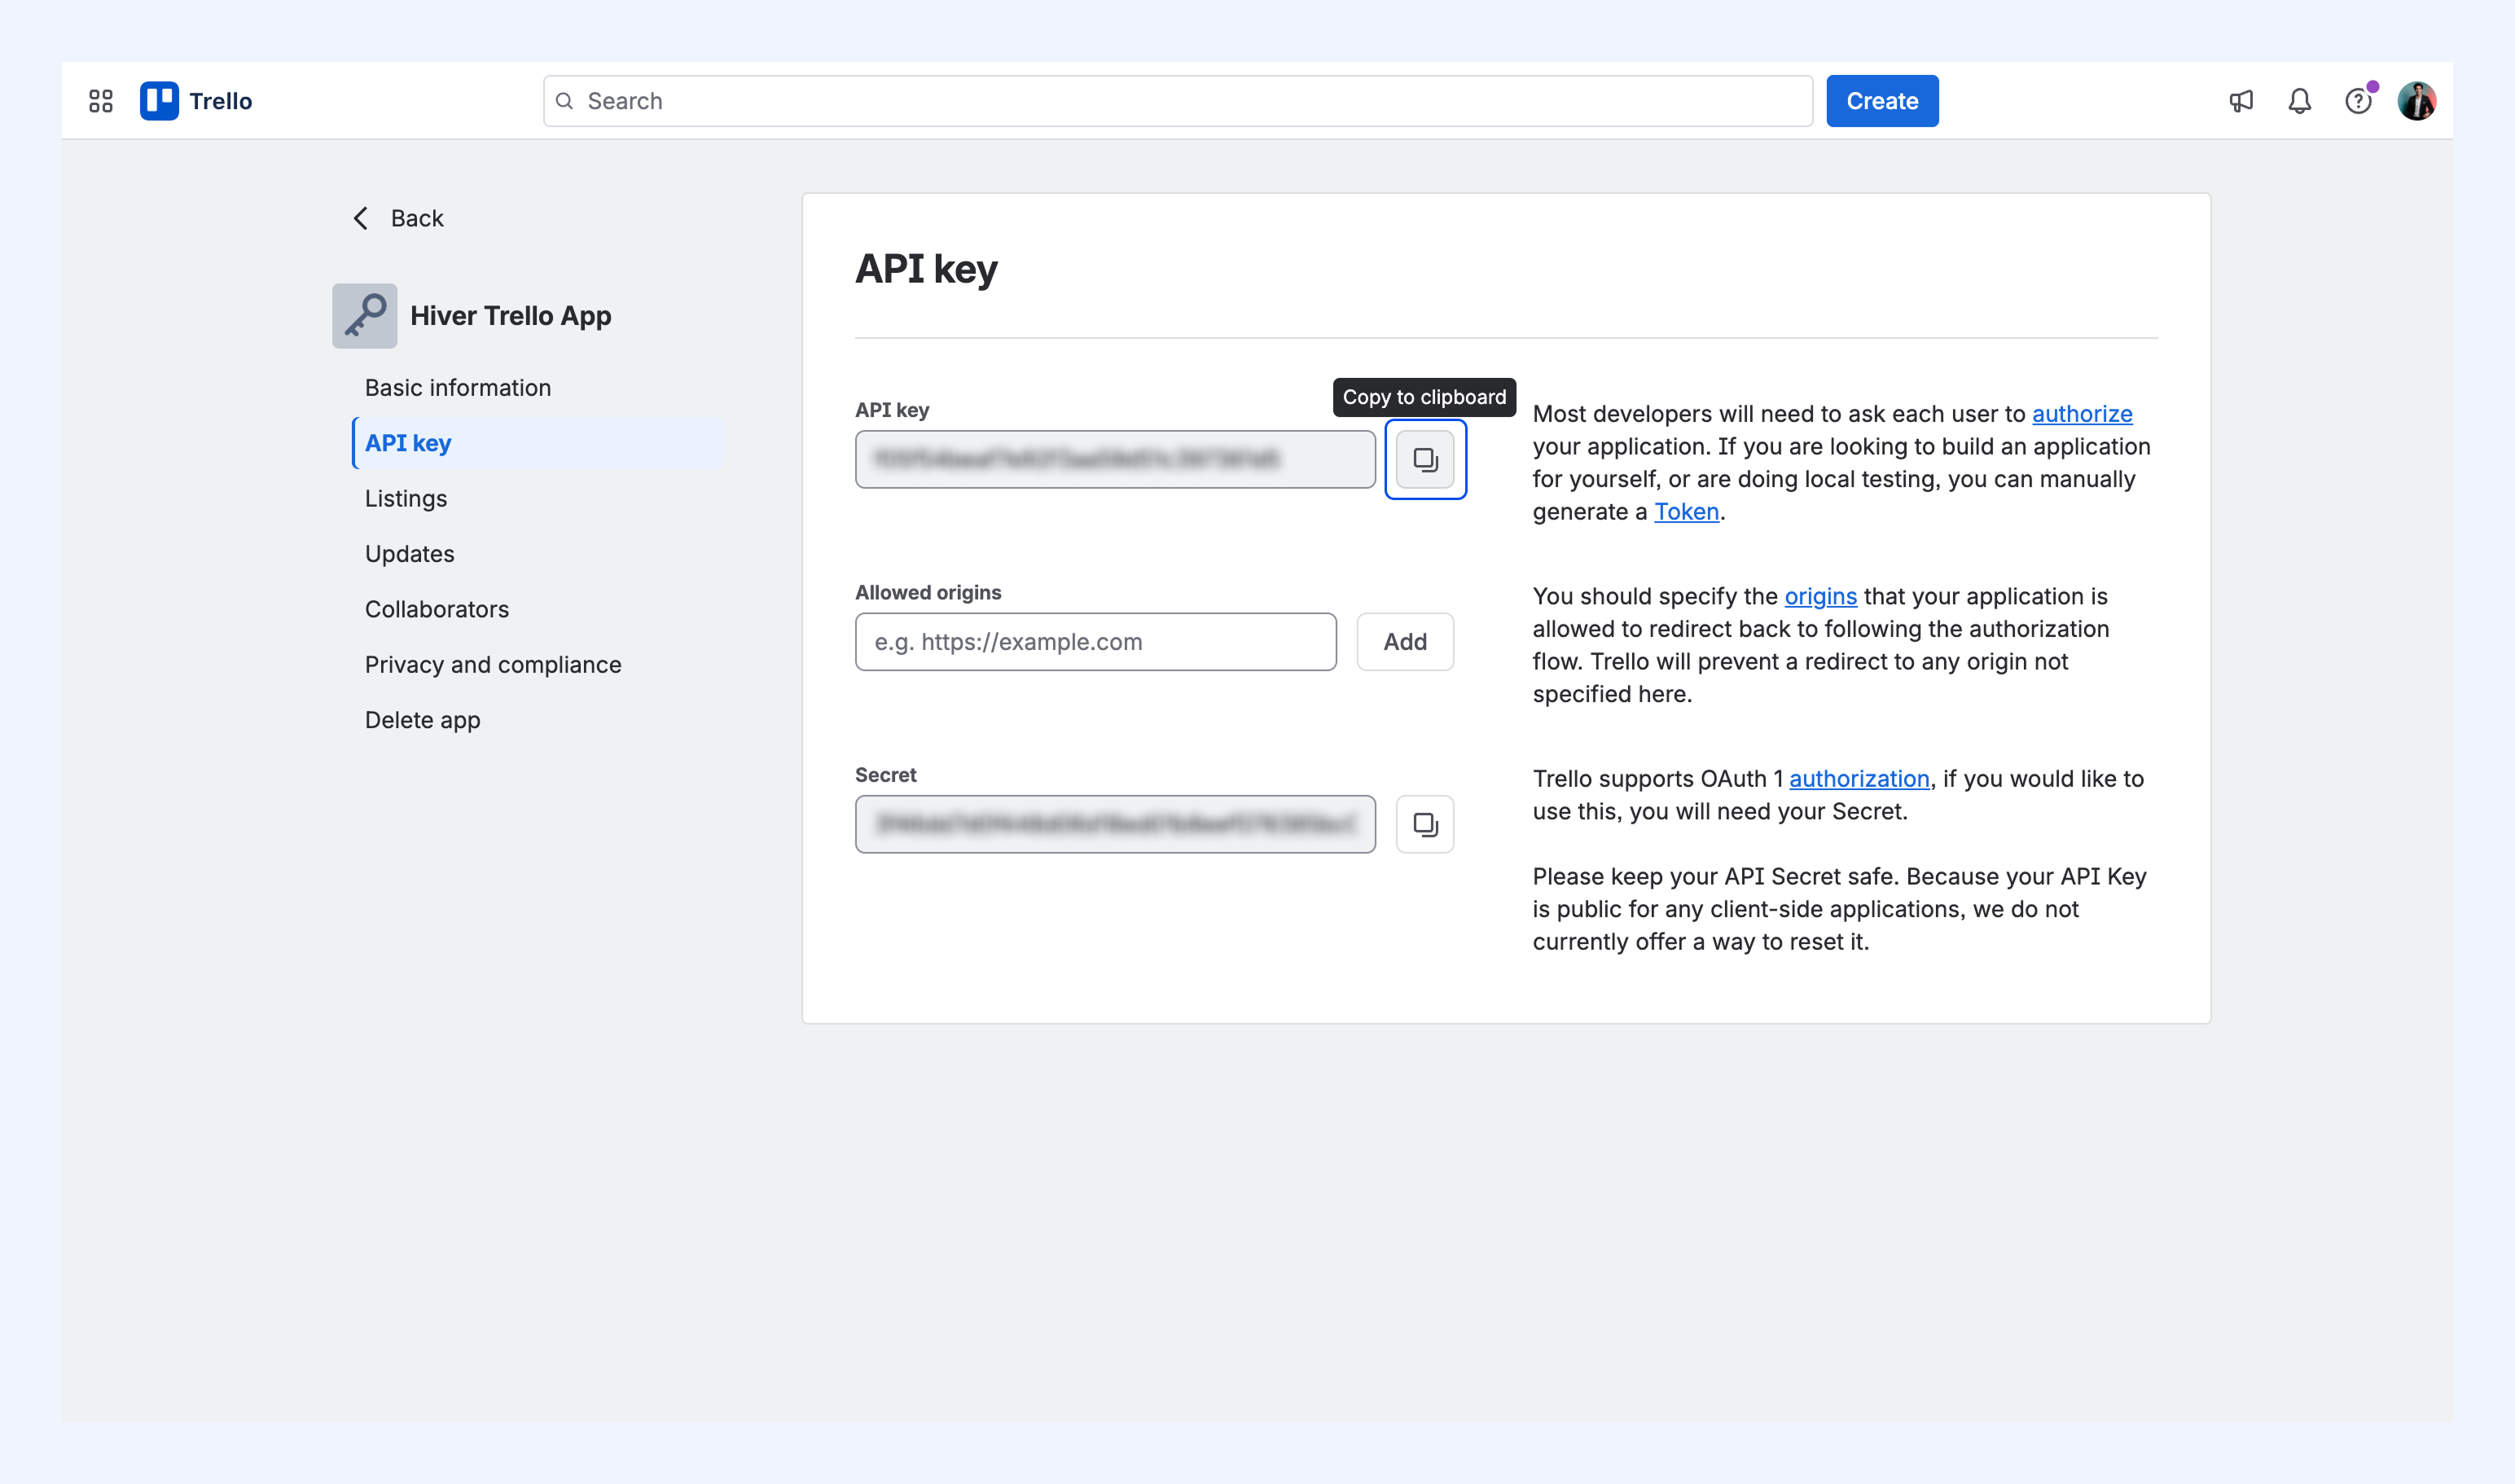Click the Secret field label

886,775
